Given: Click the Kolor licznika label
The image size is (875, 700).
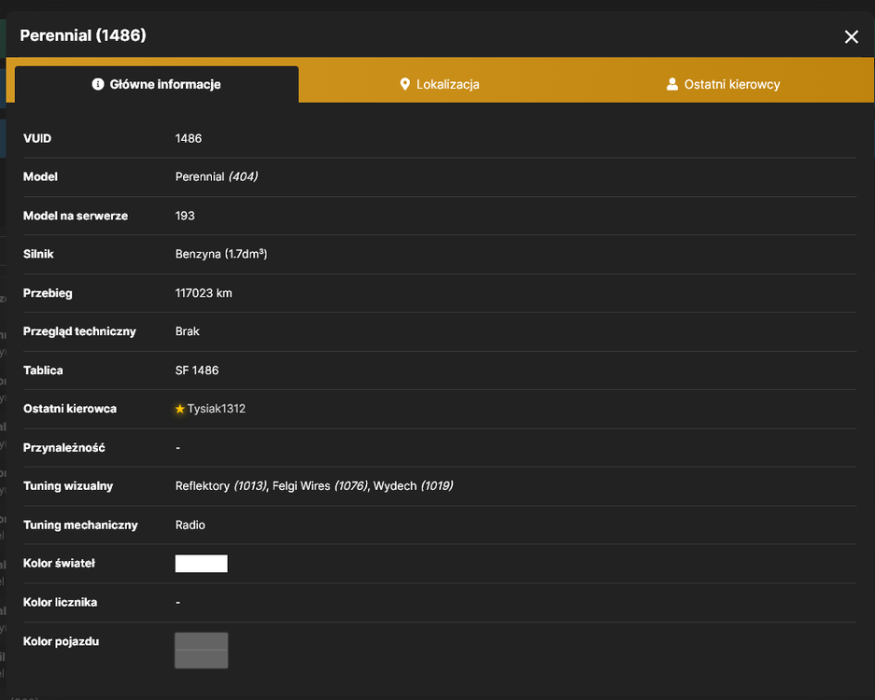Looking at the screenshot, I should click(x=61, y=602).
